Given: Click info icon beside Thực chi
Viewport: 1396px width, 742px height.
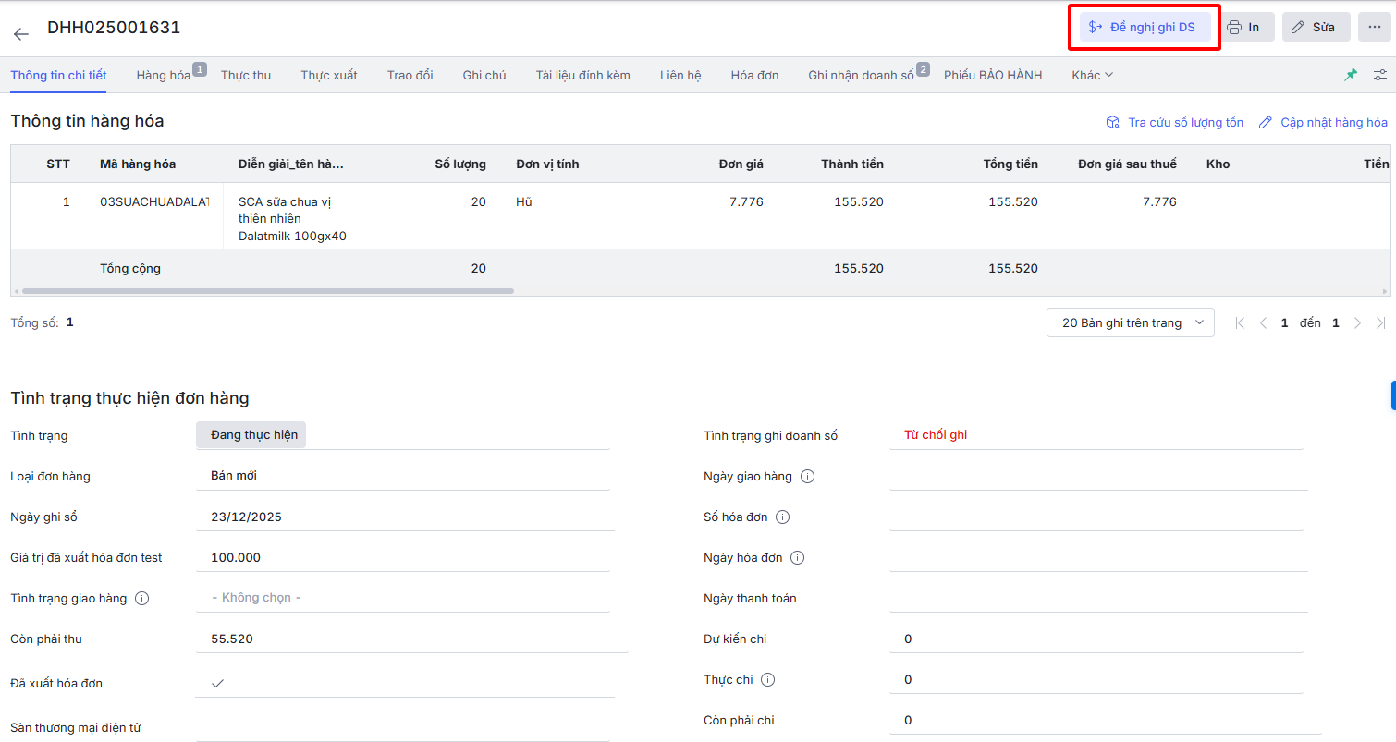Looking at the screenshot, I should coord(767,680).
